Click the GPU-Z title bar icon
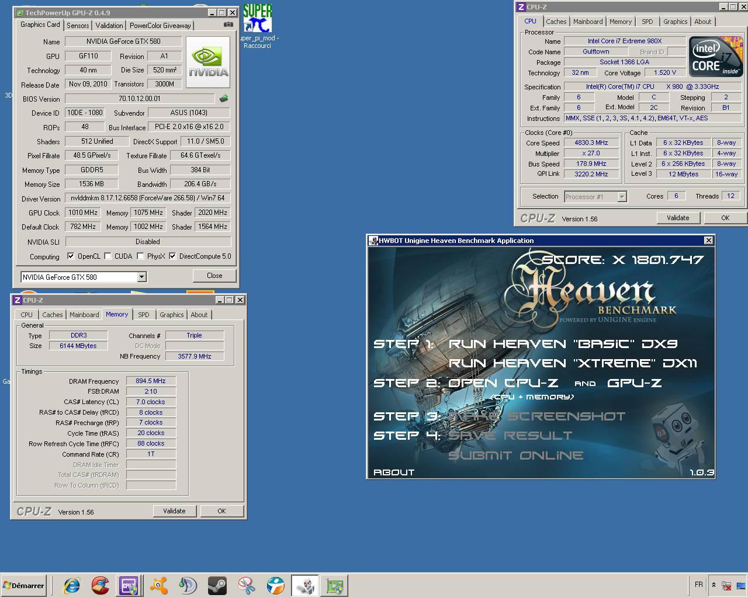 (20, 12)
